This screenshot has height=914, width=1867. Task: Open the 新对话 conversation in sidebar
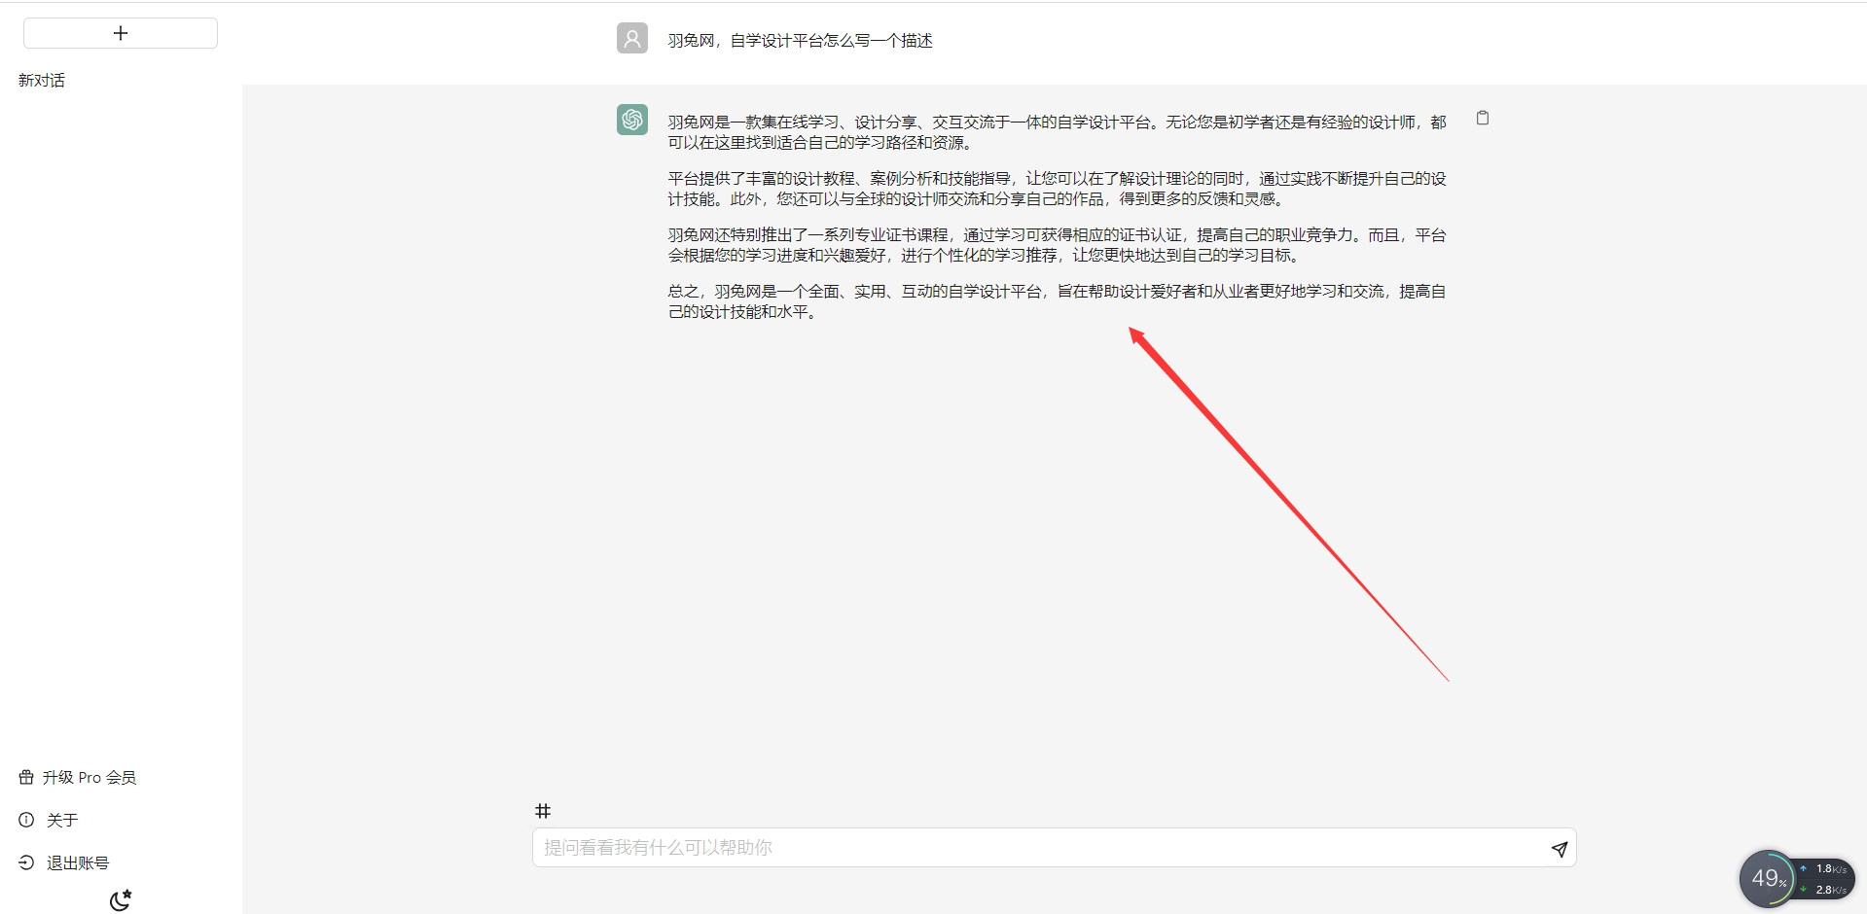42,81
